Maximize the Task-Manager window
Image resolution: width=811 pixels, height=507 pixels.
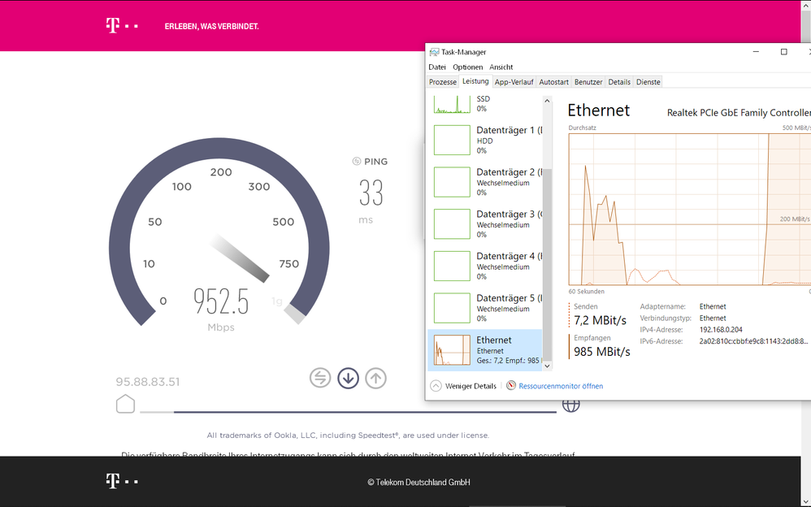tap(783, 52)
